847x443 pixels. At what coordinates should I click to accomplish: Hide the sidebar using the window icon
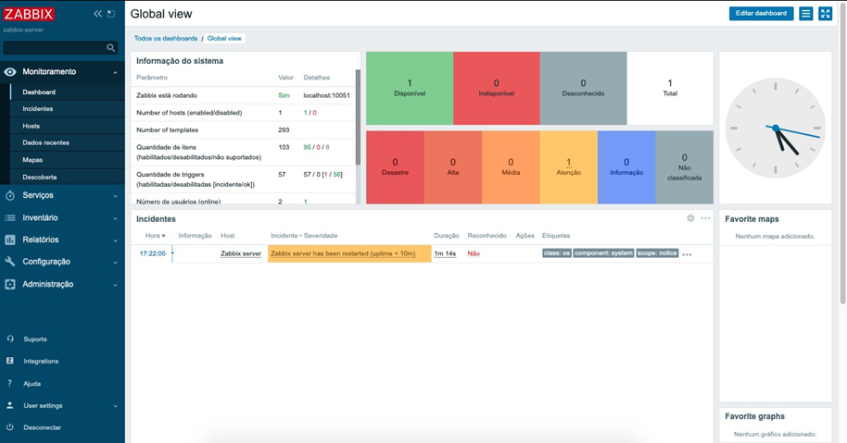(x=110, y=14)
